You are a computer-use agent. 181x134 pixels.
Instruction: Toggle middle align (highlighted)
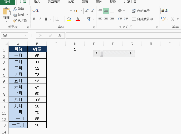click(x=106, y=11)
